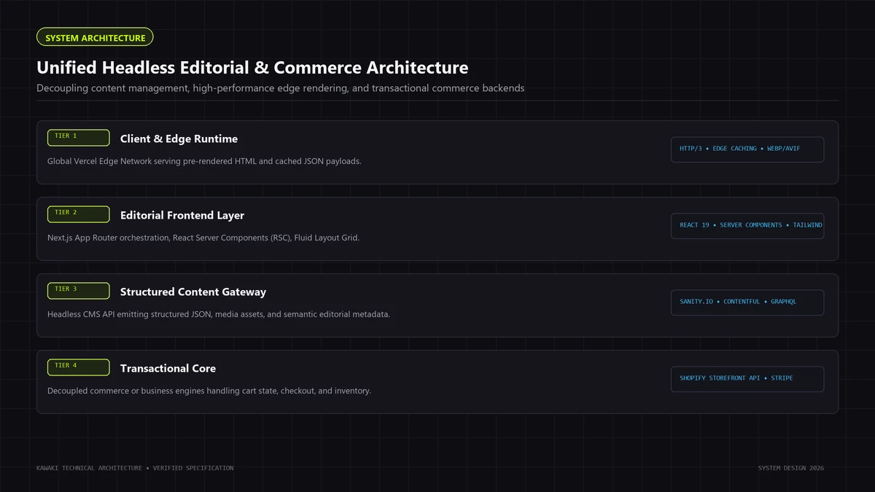Click the Client & Edge Runtime heading

pyautogui.click(x=179, y=138)
